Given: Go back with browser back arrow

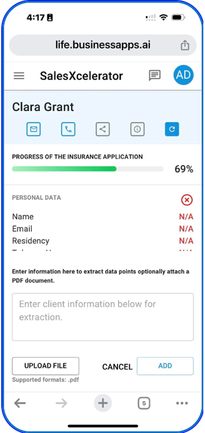Looking at the screenshot, I should tap(20, 403).
